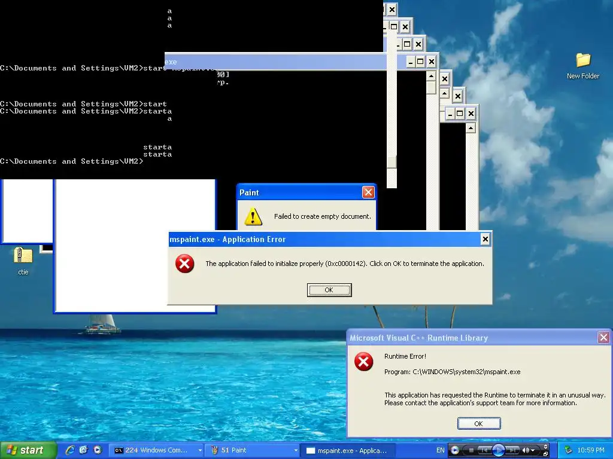Maximize the command window titled exe
The height and width of the screenshot is (459, 613).
(x=420, y=62)
